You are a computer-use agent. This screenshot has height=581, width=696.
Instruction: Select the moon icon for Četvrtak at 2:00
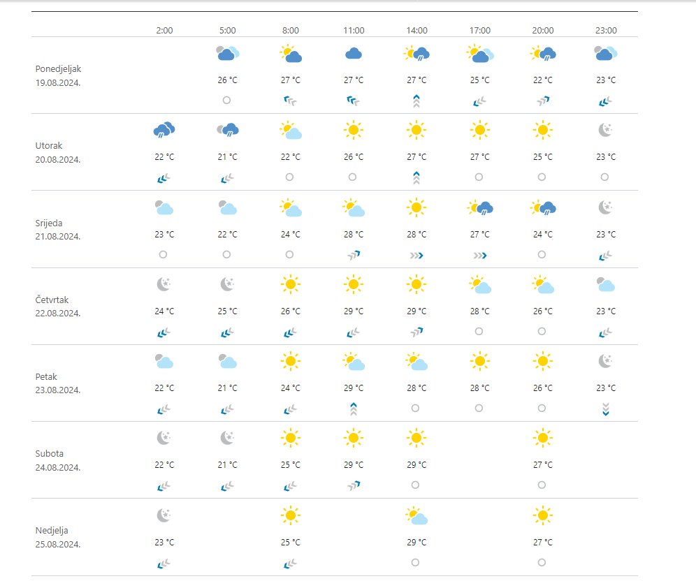(164, 284)
